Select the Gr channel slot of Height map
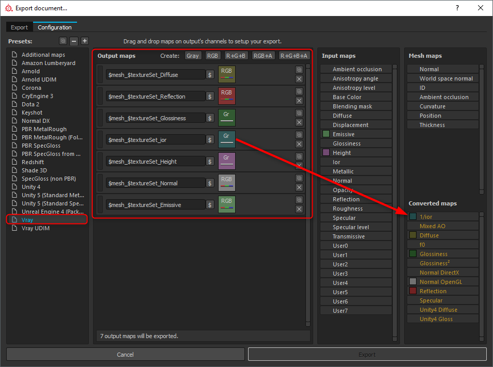Viewport: 493px width, 367px height. (x=227, y=161)
